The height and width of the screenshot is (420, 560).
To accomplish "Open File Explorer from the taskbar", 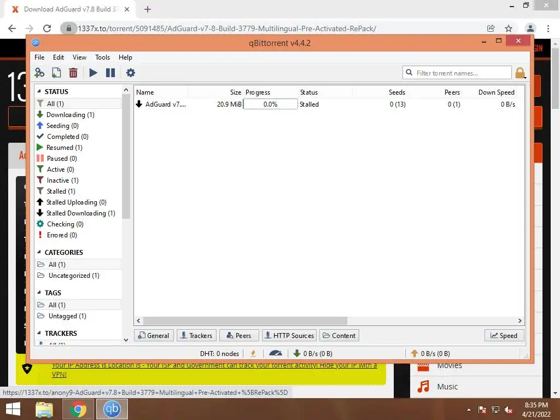I will tap(44, 409).
